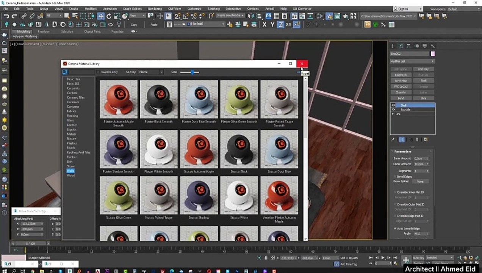Open the Modifiers menu

pyautogui.click(x=91, y=9)
